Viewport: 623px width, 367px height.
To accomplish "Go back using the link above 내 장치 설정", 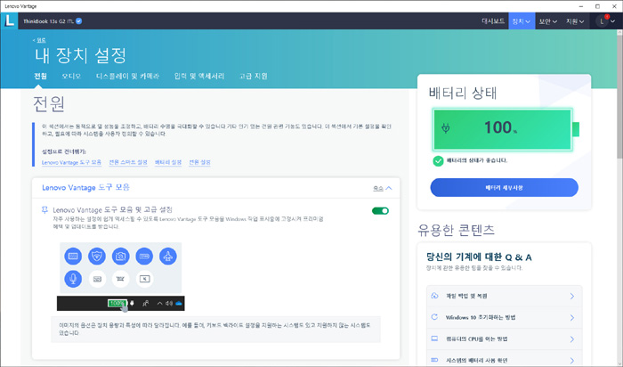I will pos(39,40).
